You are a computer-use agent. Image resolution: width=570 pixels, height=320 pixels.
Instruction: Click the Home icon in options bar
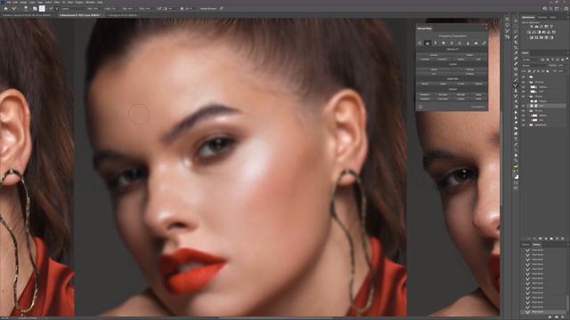coord(6,8)
